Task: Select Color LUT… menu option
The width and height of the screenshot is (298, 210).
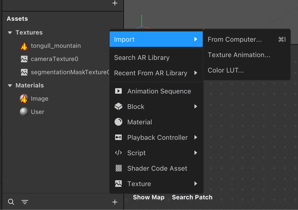Action: tap(226, 70)
